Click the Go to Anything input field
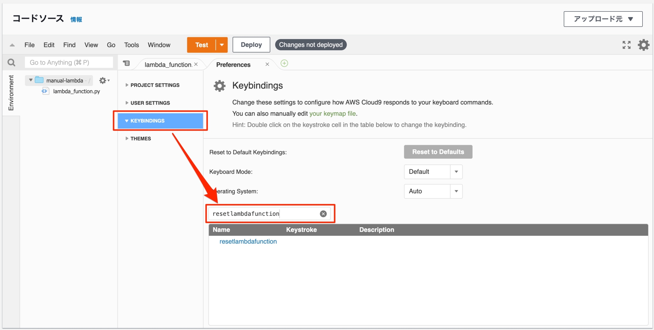The image size is (654, 330). (69, 62)
